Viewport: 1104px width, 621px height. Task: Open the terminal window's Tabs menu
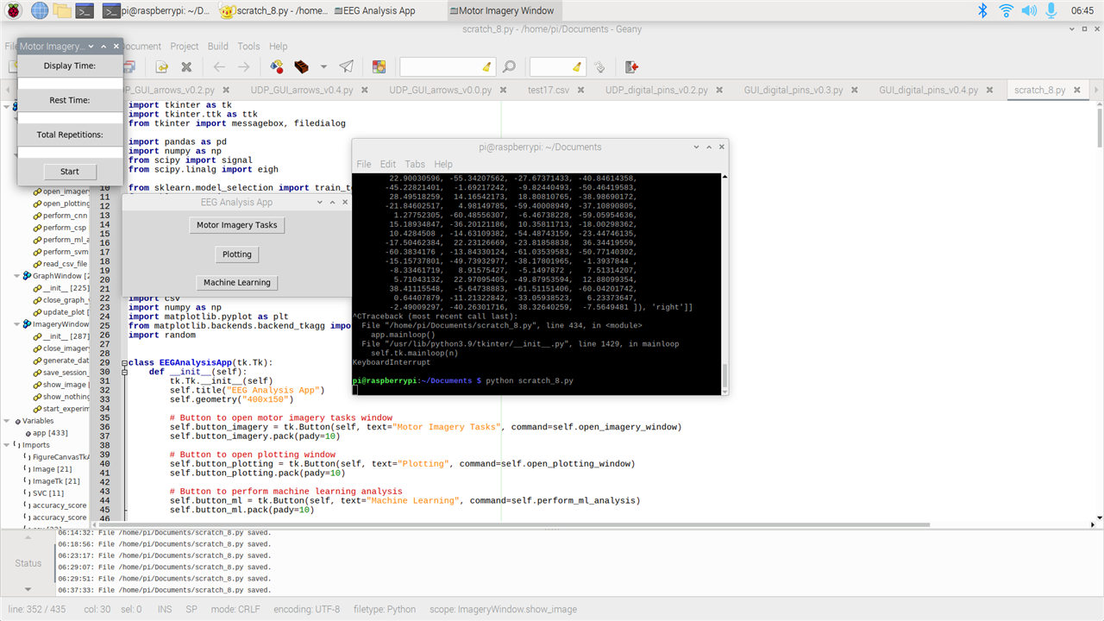pyautogui.click(x=415, y=164)
